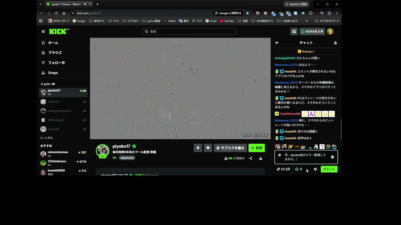Show the chat users list icon
Screen dimensions: 401x225
point(335,43)
